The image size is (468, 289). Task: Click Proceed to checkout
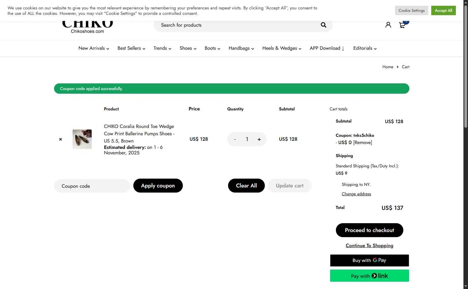(369, 230)
